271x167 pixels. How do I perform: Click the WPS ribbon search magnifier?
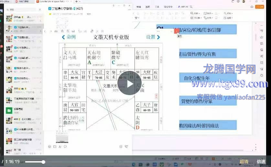[x=191, y=7]
